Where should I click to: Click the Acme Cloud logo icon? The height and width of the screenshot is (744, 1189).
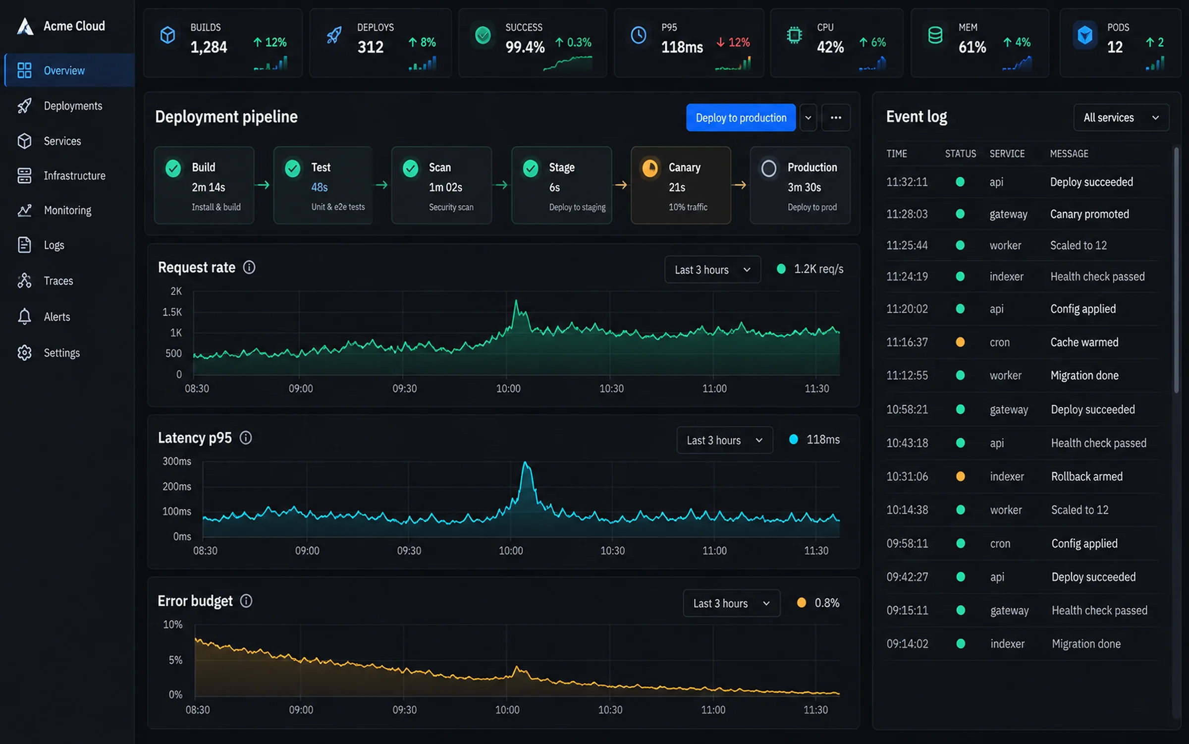tap(25, 26)
